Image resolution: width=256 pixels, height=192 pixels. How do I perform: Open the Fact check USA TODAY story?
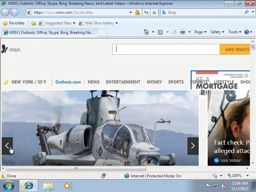coord(229,128)
